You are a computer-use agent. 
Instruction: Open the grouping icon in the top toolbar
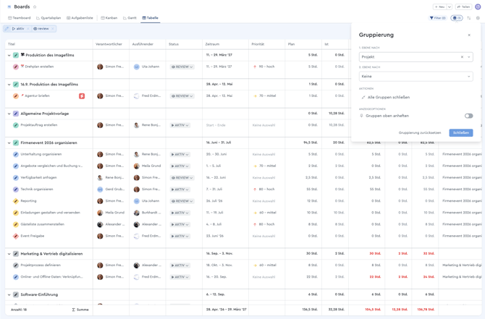tap(457, 18)
